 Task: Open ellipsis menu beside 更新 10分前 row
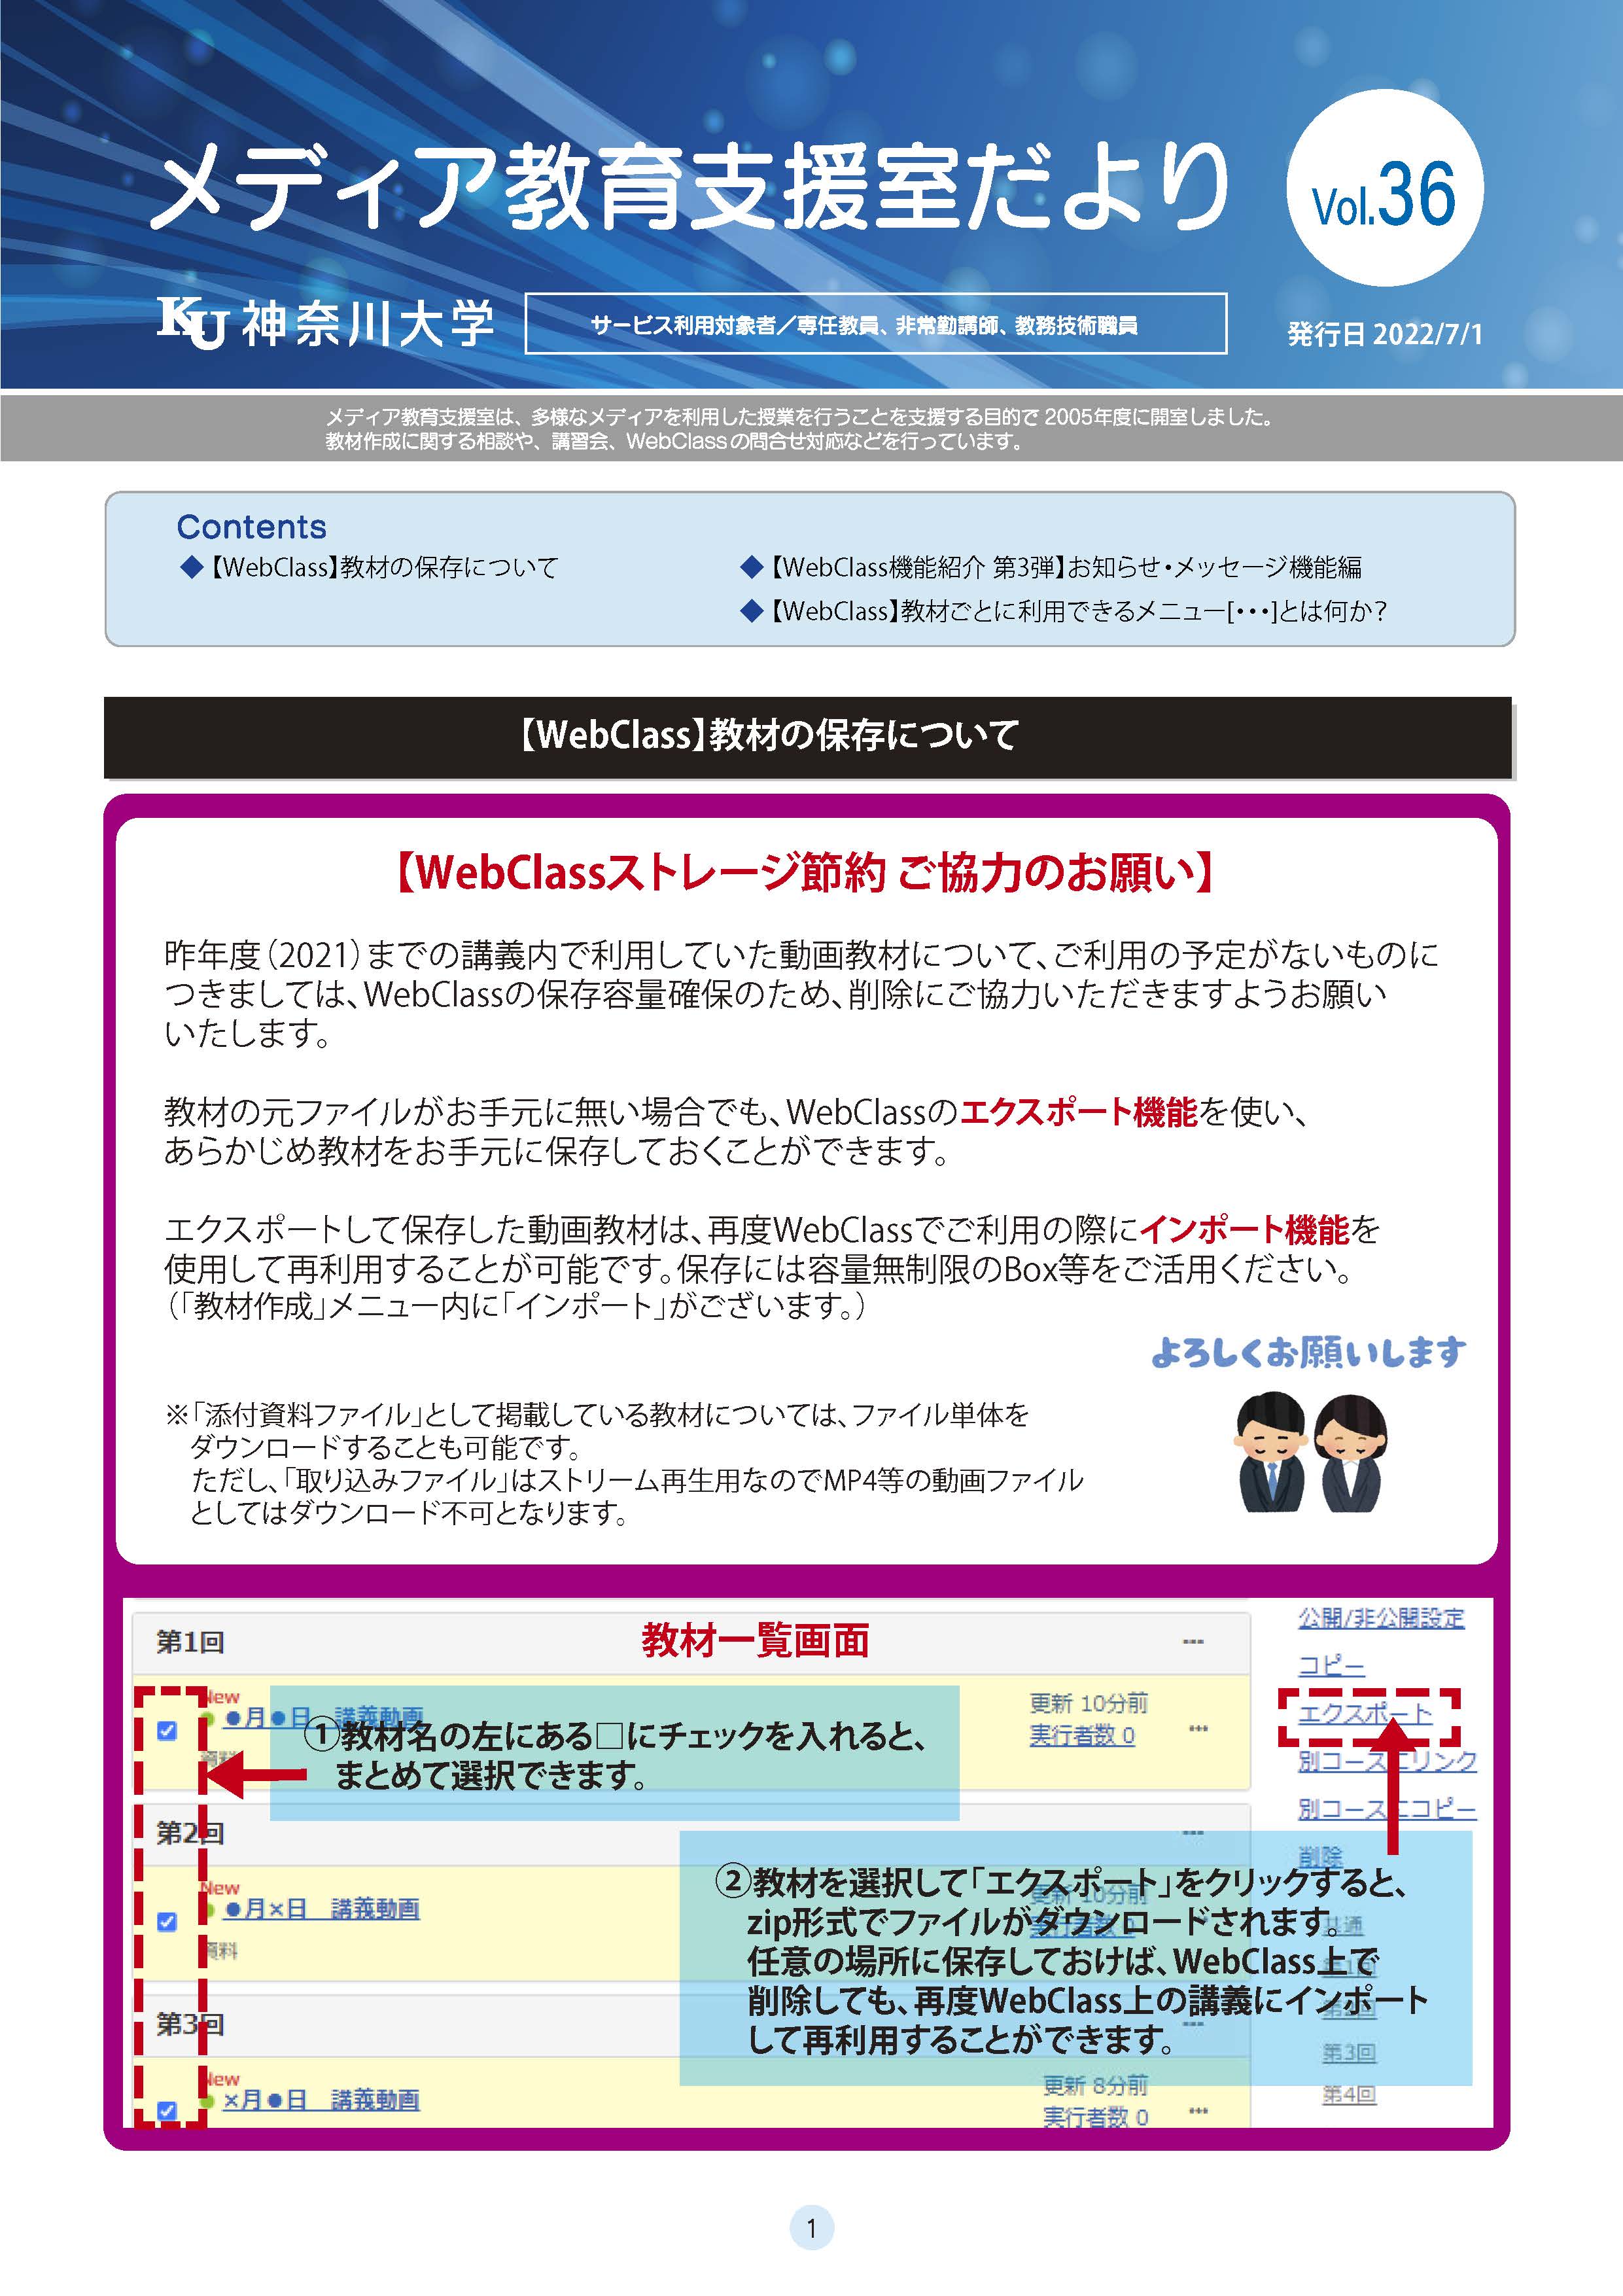[x=1198, y=1729]
